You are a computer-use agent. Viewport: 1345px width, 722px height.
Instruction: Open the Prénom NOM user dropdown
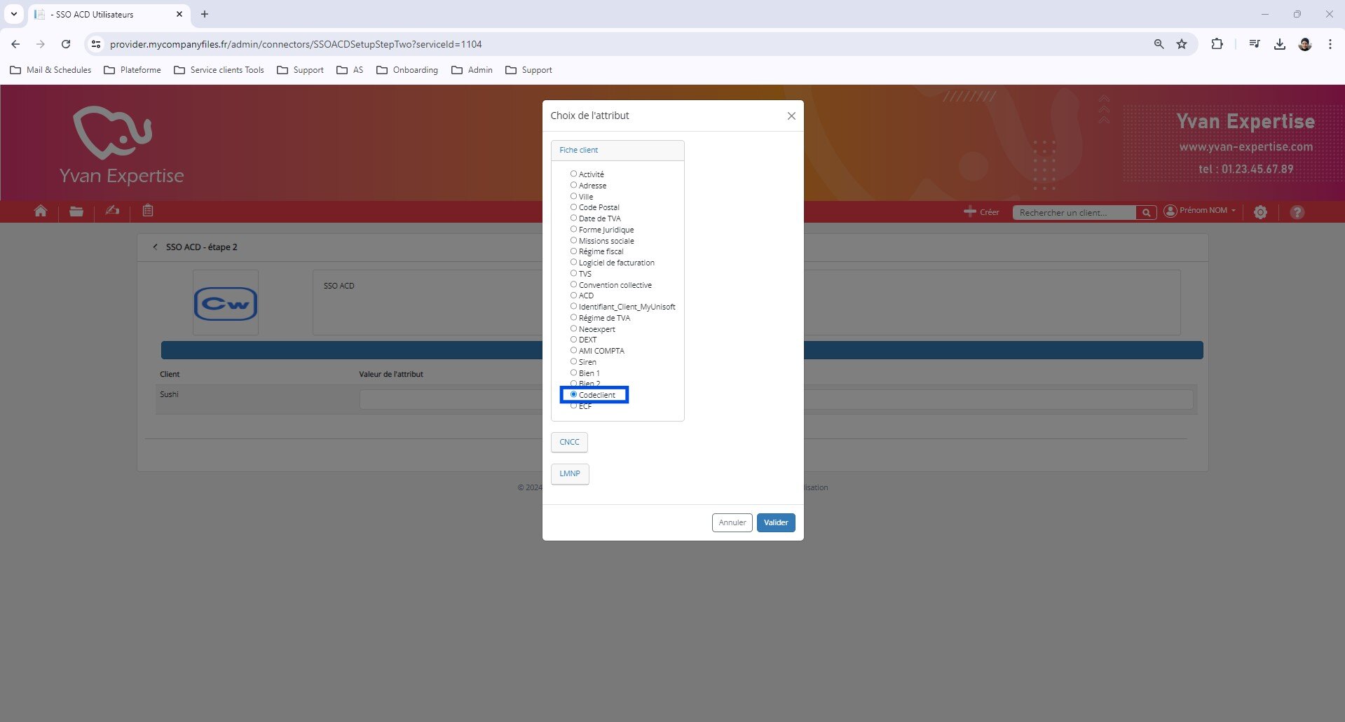[x=1200, y=211]
